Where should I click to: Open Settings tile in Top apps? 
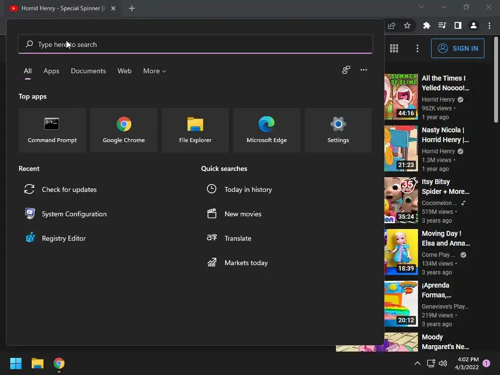point(338,130)
